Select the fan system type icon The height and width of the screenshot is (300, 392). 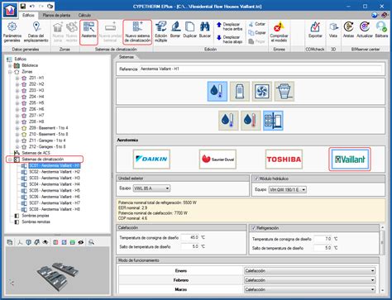click(x=261, y=91)
